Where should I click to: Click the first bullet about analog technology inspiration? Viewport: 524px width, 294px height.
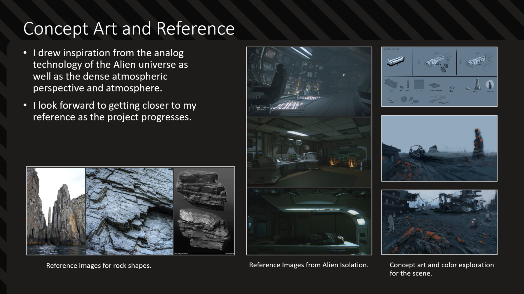110,70
